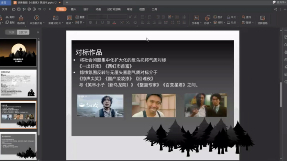The image size is (287, 161).
Task: Open the File menu
Action: pos(5,9)
